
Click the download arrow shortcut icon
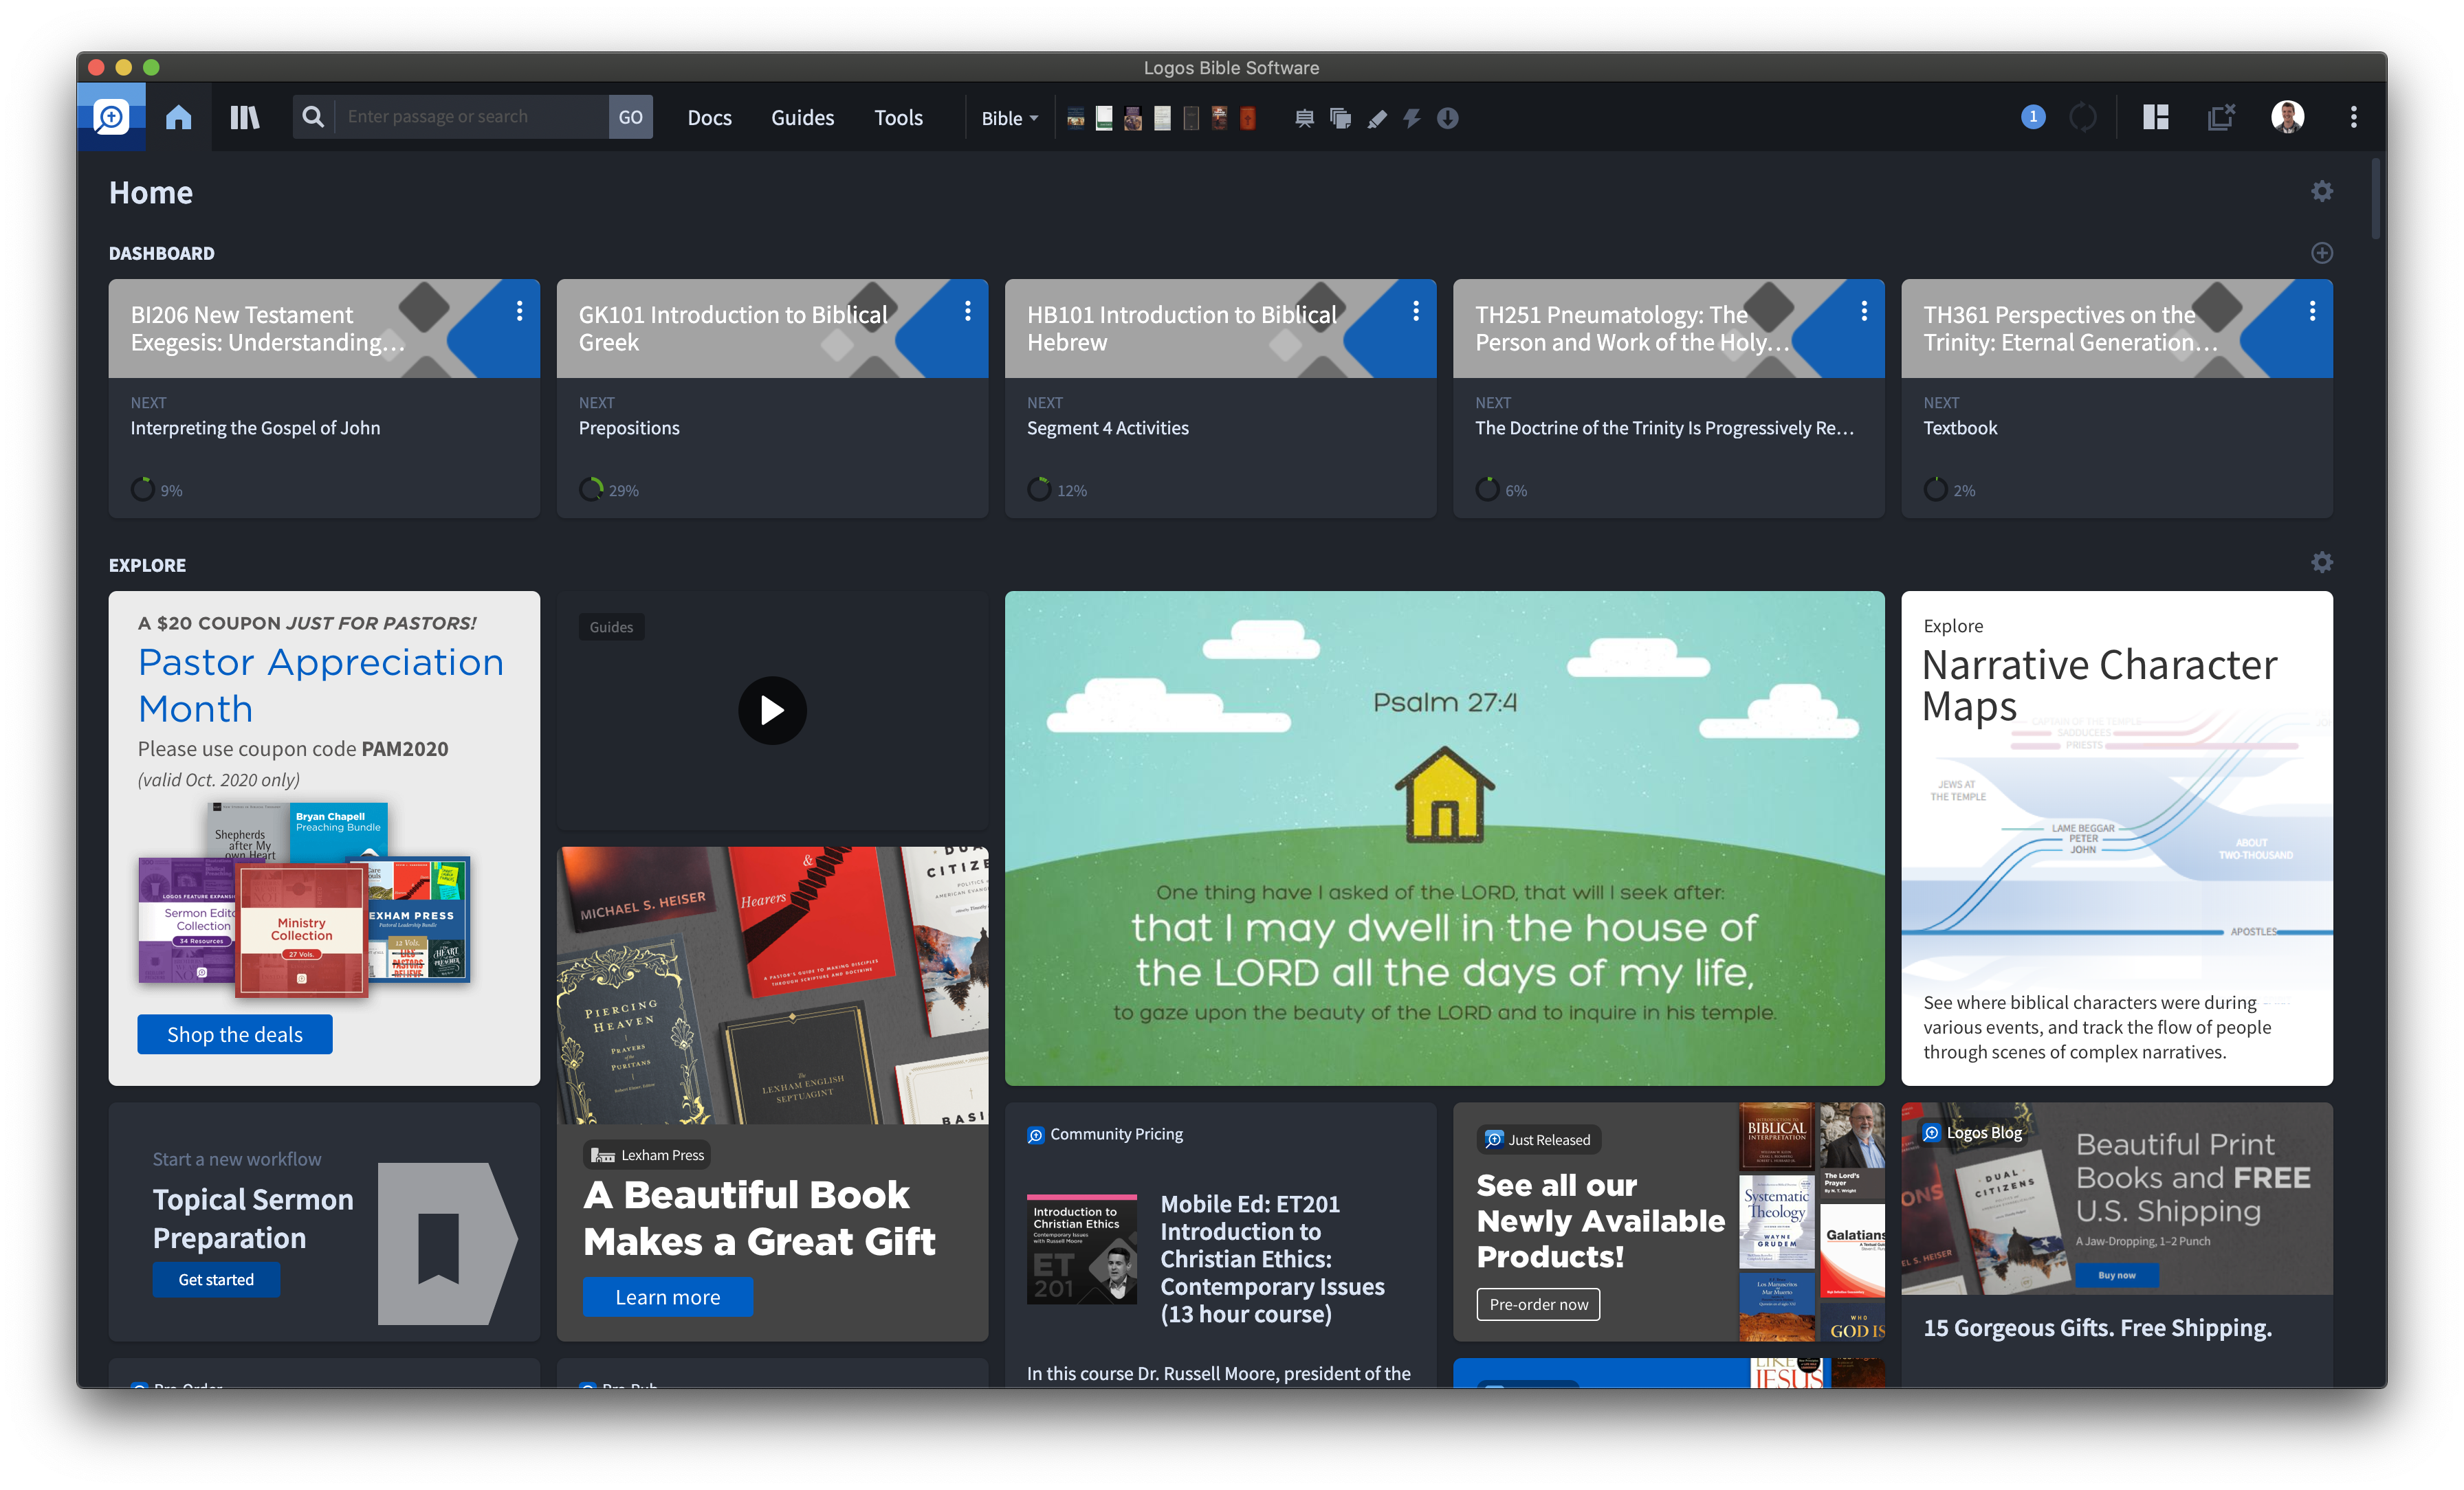[1447, 119]
